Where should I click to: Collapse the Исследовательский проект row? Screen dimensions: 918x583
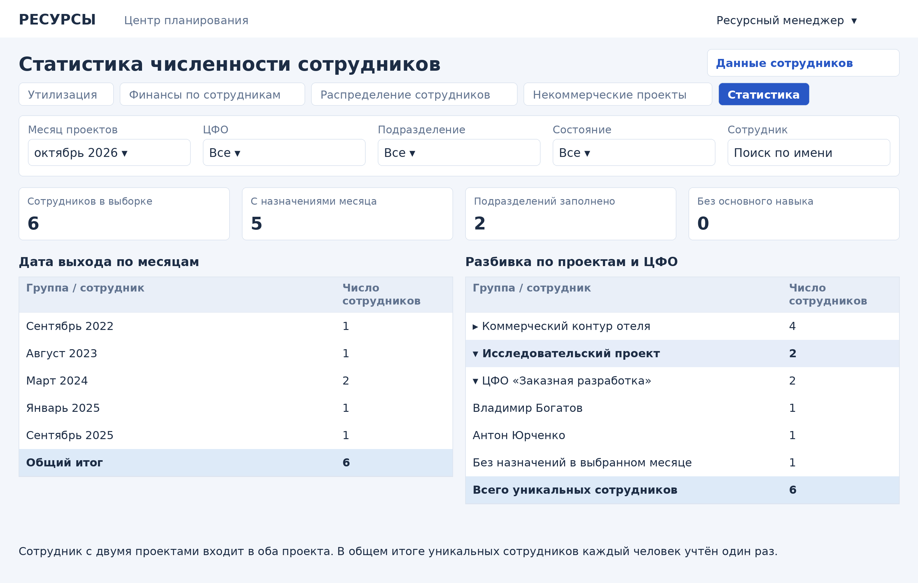click(682, 354)
